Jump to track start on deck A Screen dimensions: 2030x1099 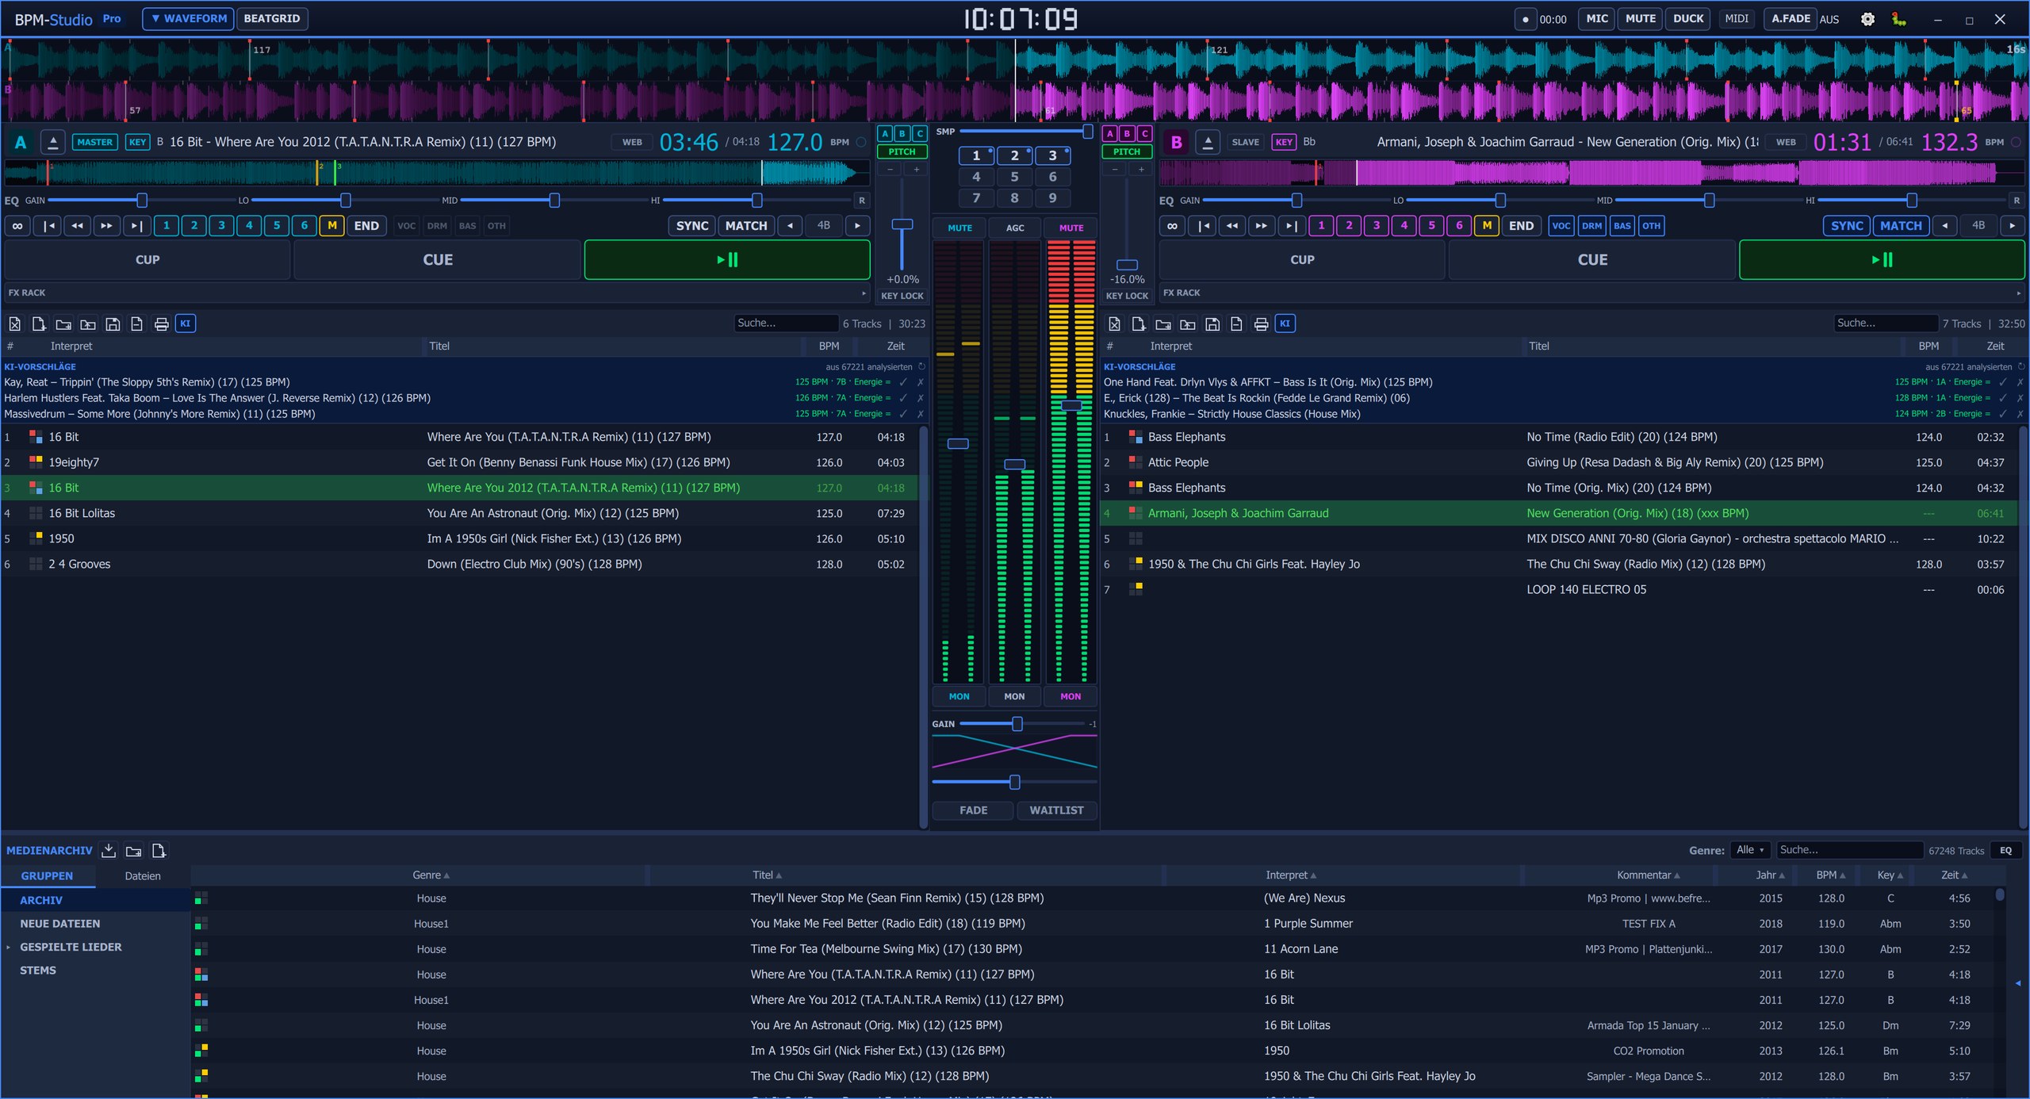(49, 226)
